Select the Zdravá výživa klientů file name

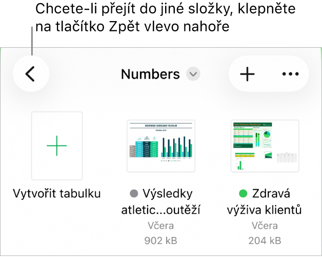click(265, 202)
